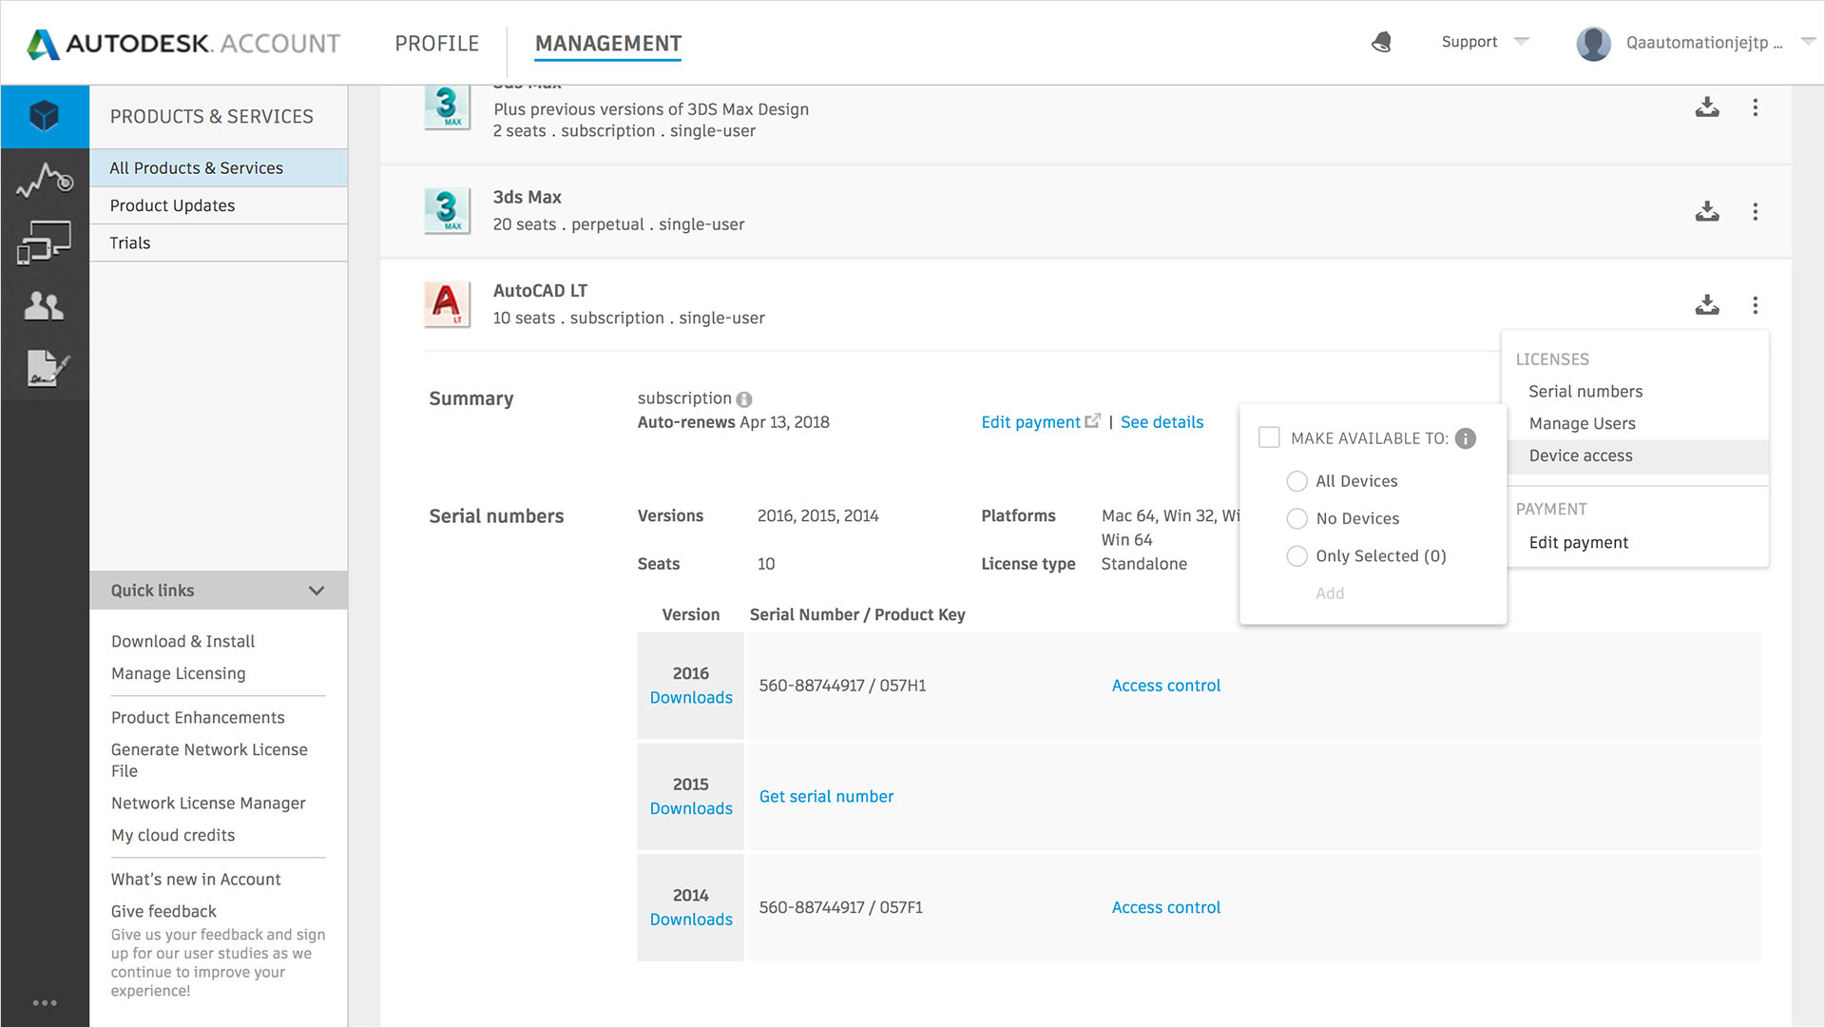Open Manage Licensing quick link
This screenshot has height=1028, width=1825.
(x=178, y=673)
